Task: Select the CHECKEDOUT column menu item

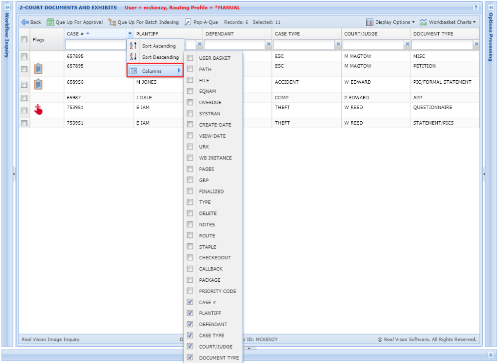Action: (213, 257)
